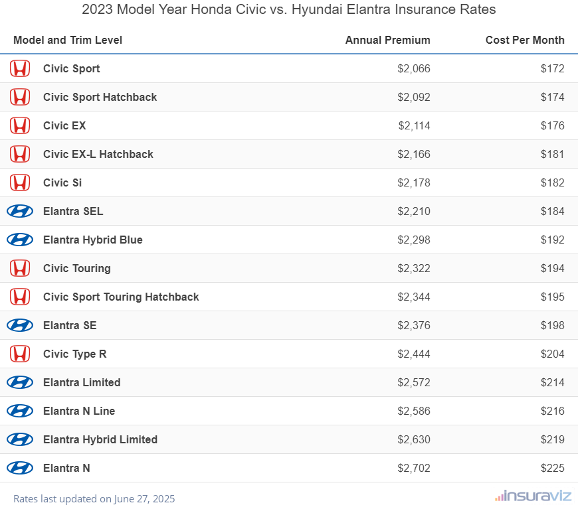Click the Honda logo beside Civic Touring
The image size is (578, 509).
pos(20,269)
